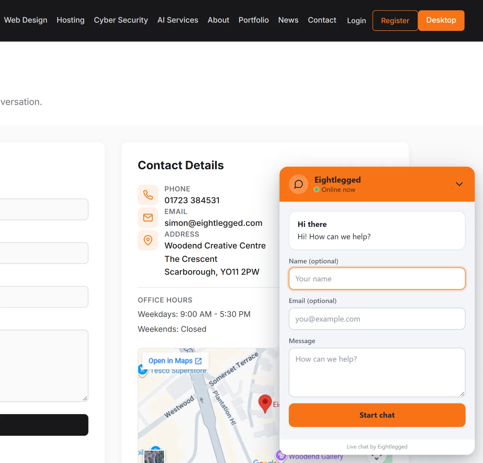Click phone number 01723 384531
Viewport: 483px width, 463px height.
click(x=192, y=200)
